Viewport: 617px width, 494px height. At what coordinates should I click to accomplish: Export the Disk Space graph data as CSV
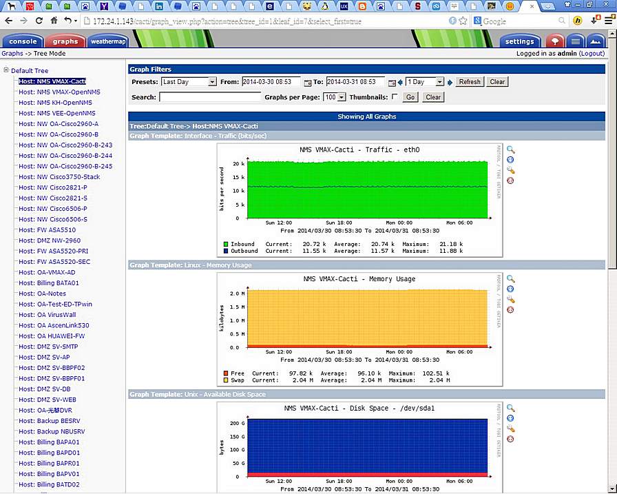[510, 418]
